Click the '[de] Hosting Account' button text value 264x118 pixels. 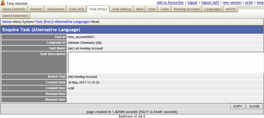click(x=82, y=77)
